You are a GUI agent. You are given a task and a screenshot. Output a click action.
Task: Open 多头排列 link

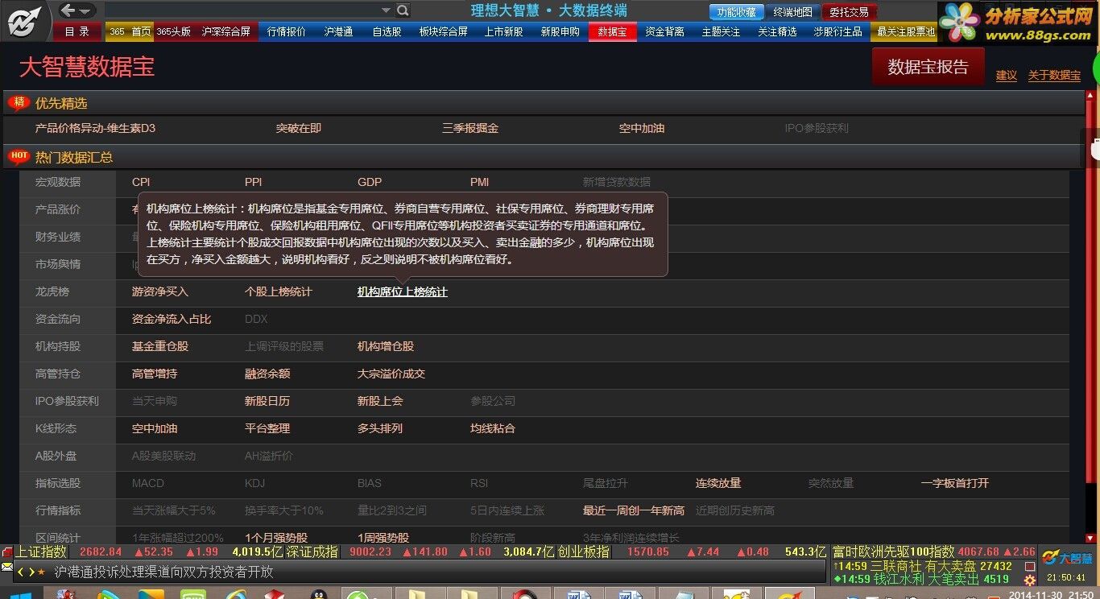(x=380, y=428)
